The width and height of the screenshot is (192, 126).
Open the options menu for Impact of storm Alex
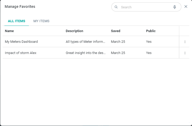click(185, 53)
